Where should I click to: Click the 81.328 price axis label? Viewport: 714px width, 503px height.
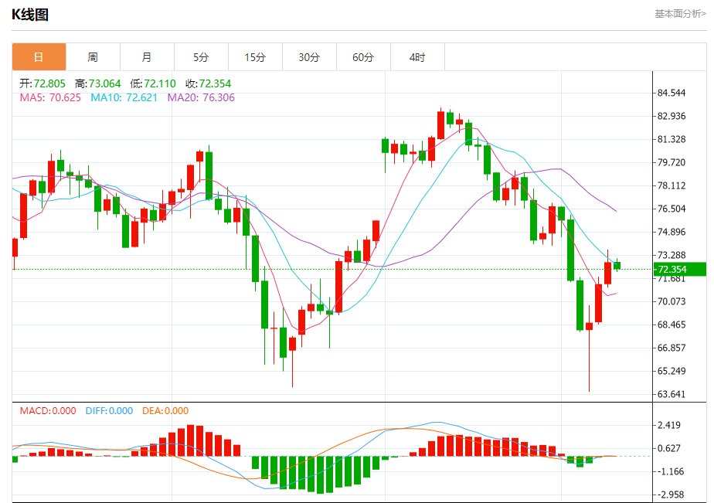click(x=671, y=139)
